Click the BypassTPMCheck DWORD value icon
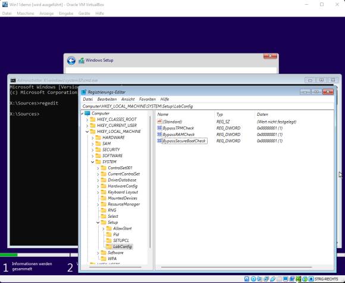 pyautogui.click(x=159, y=128)
